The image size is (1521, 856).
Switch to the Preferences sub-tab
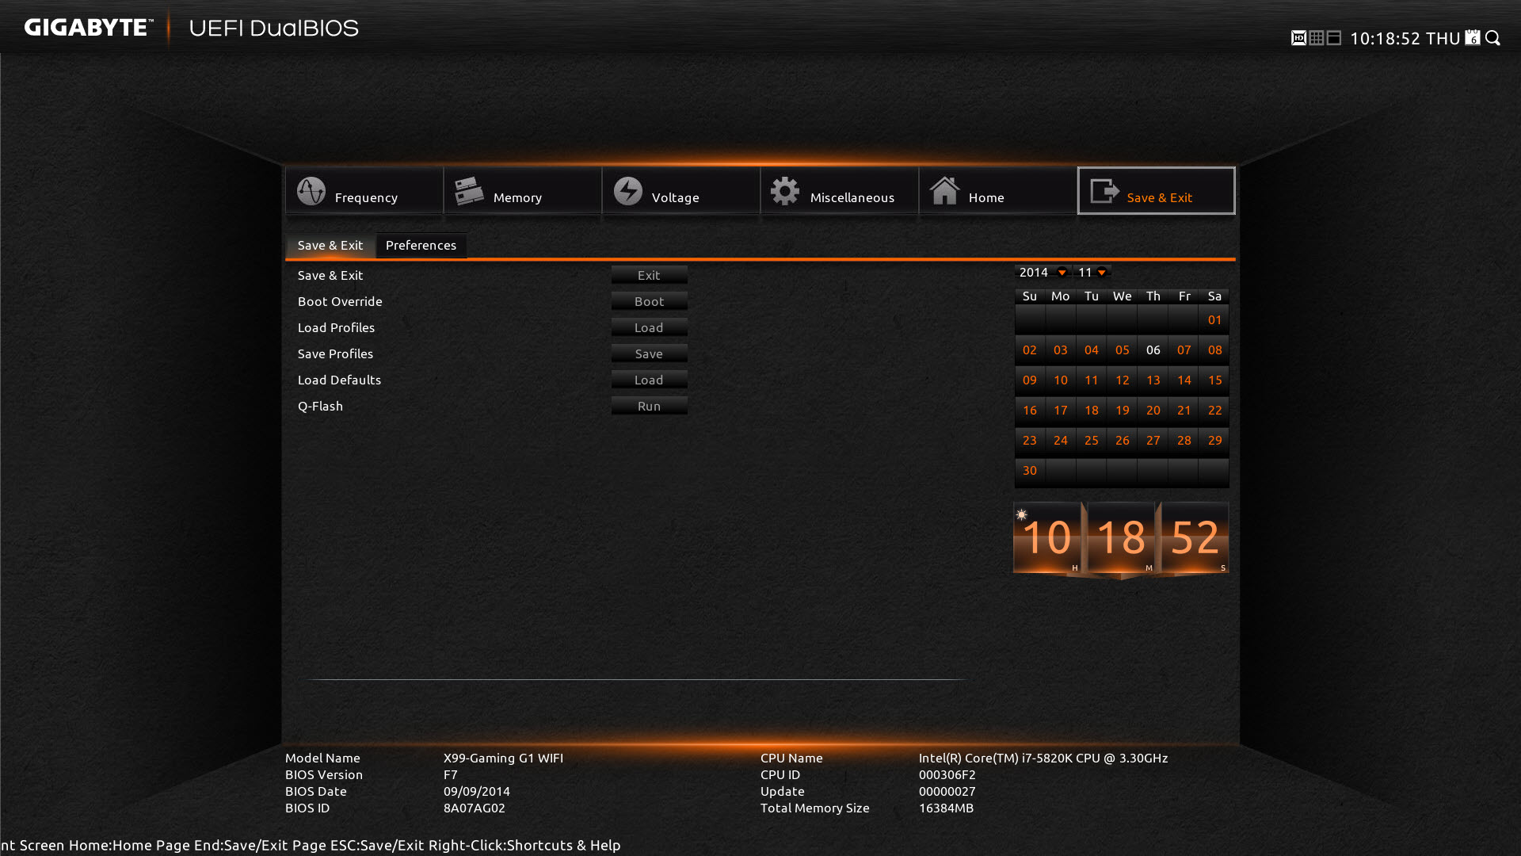(x=421, y=246)
